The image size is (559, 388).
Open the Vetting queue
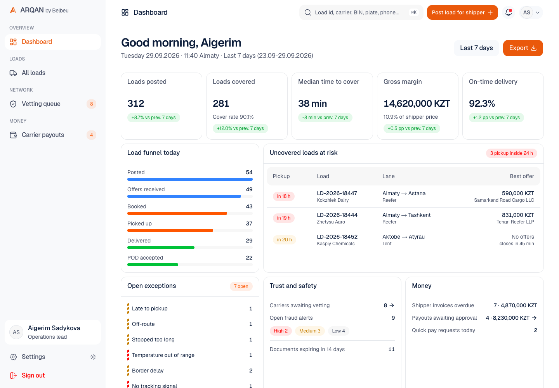click(x=53, y=104)
